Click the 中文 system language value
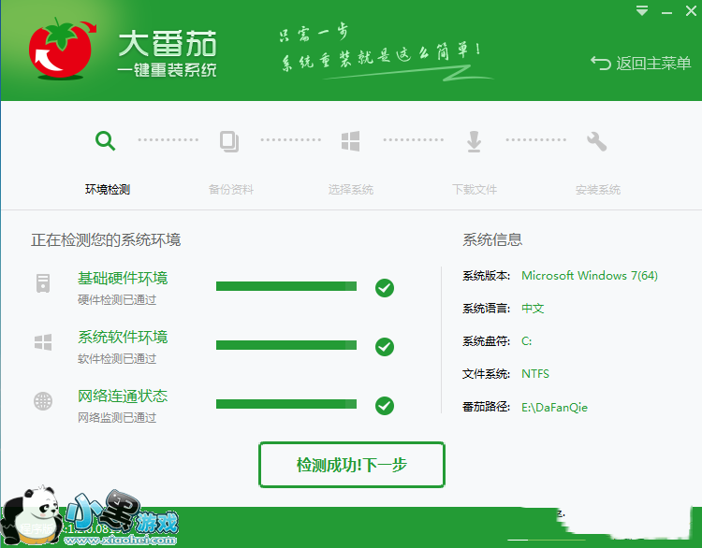The height and width of the screenshot is (548, 702). tap(533, 309)
